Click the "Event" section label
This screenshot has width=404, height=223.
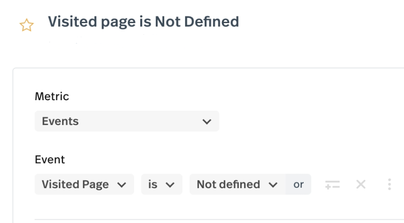point(50,160)
